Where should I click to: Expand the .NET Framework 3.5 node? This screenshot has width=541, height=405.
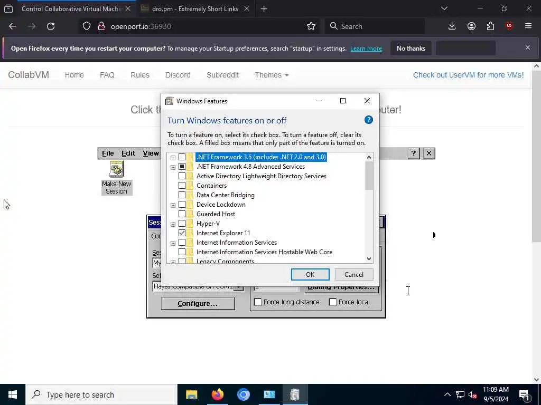coord(173,158)
